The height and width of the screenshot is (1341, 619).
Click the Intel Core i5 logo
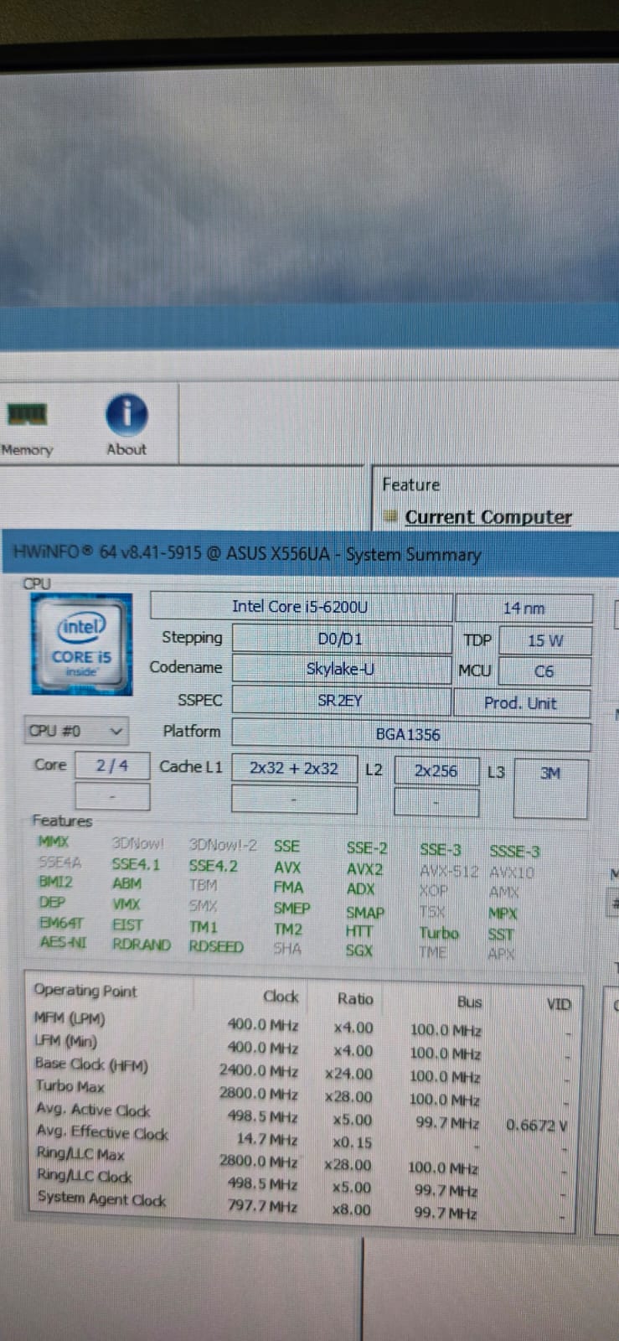click(82, 644)
